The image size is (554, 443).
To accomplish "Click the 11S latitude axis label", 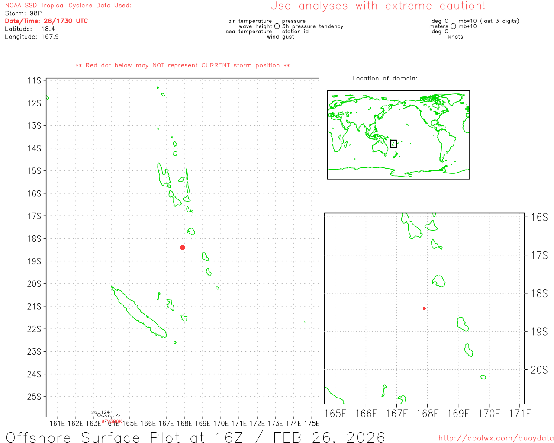I will [34, 81].
